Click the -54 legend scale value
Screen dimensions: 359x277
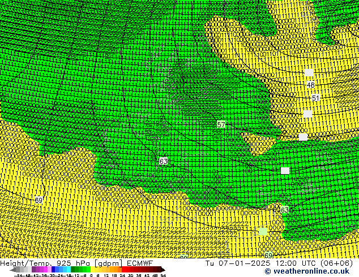click(18, 275)
